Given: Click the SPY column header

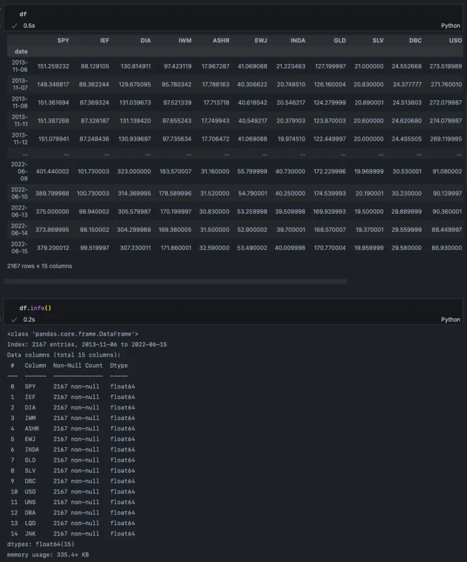Looking at the screenshot, I should (x=63, y=40).
